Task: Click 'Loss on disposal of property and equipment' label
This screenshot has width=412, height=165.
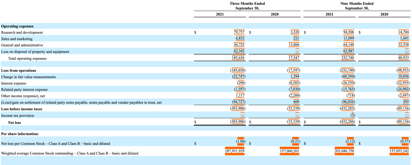Action: [x=35, y=52]
